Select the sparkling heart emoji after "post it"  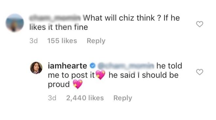(x=100, y=75)
